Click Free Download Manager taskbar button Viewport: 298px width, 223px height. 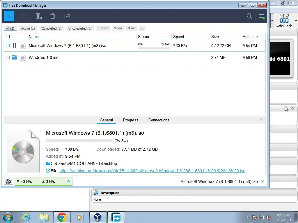click(116, 217)
